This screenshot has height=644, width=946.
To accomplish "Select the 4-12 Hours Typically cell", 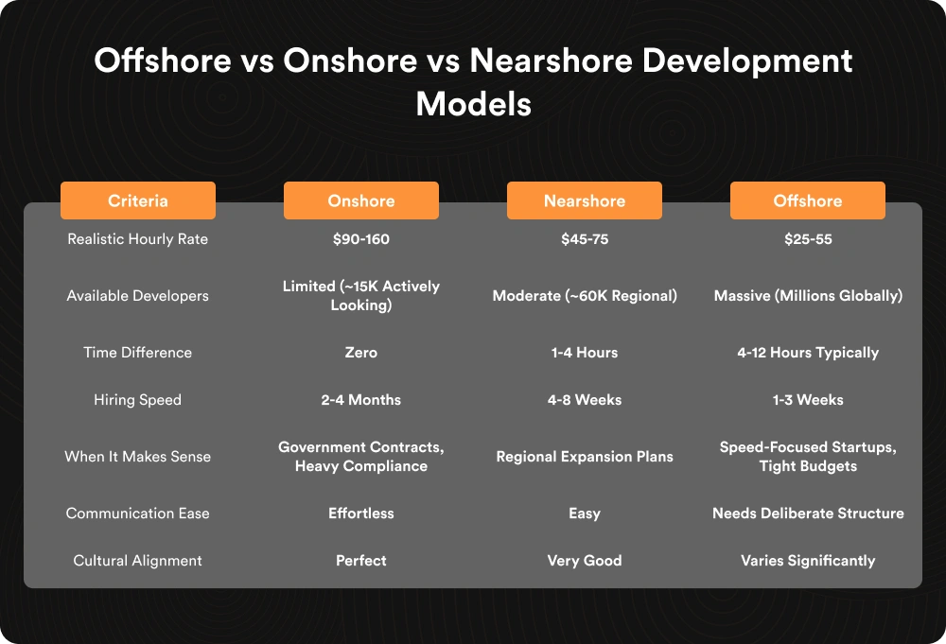I will (807, 352).
